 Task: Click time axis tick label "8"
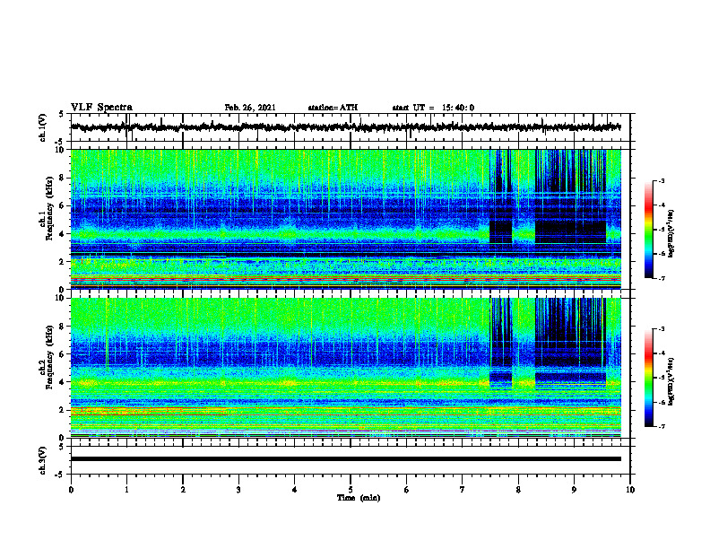tap(518, 490)
